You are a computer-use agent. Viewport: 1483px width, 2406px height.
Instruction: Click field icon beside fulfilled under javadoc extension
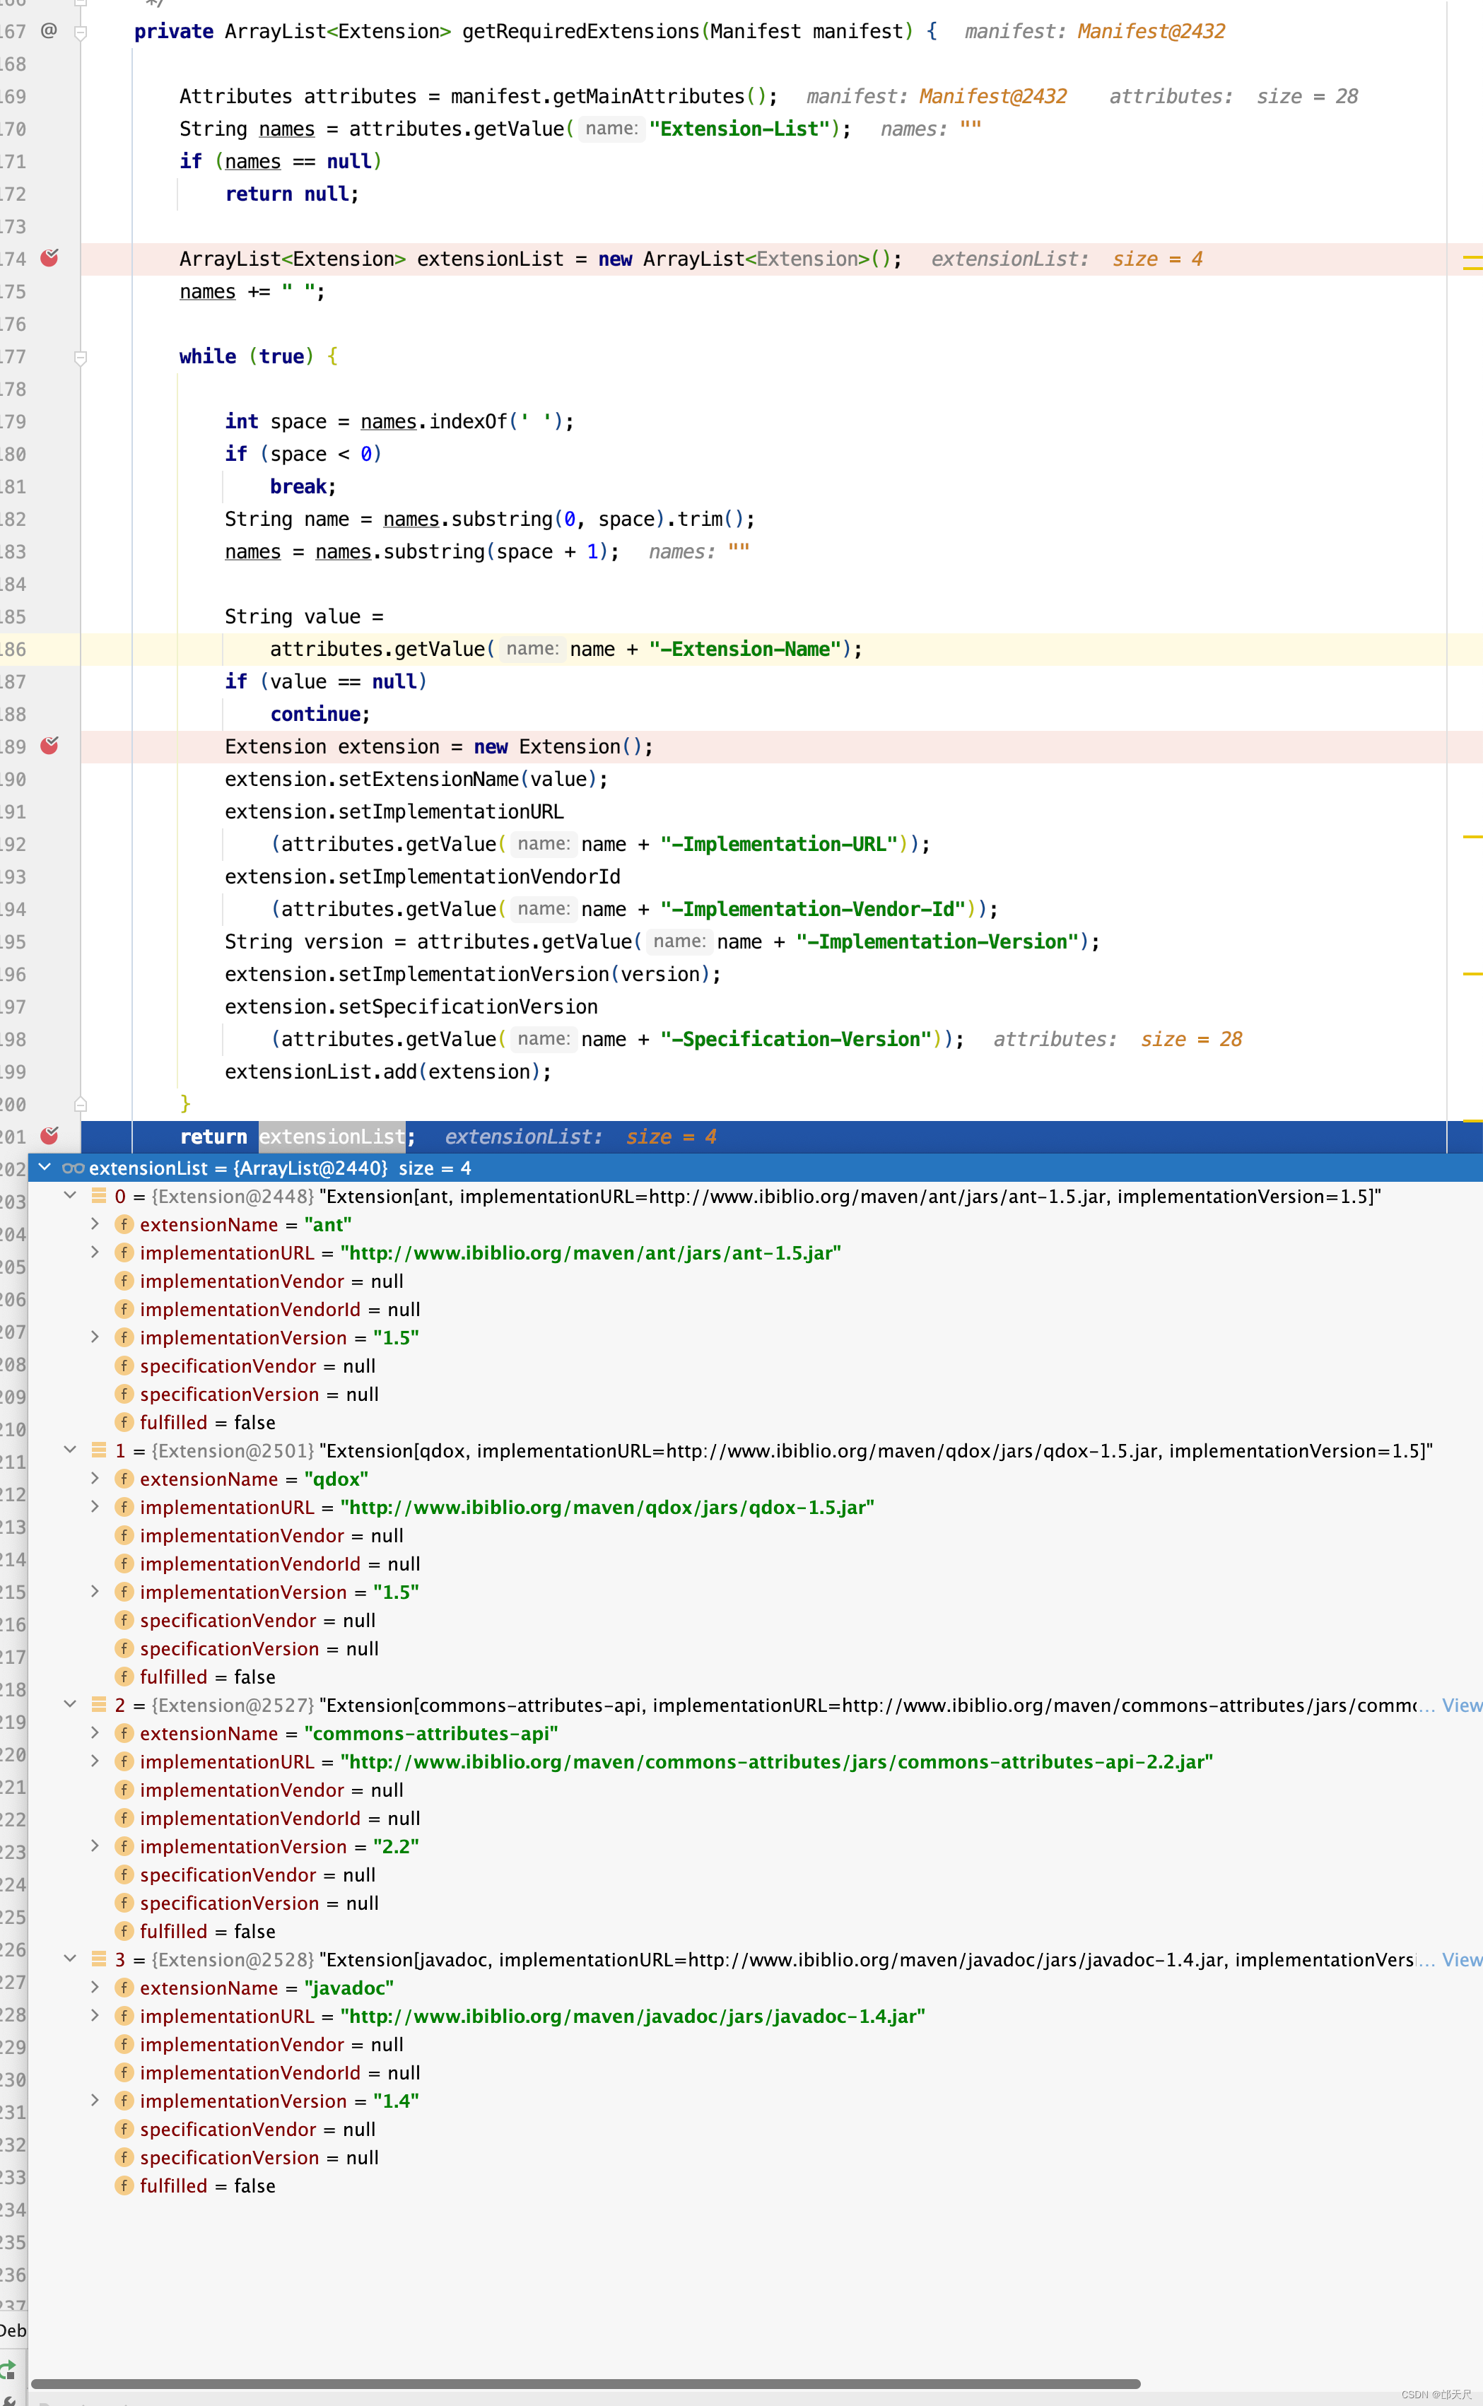tap(124, 2185)
